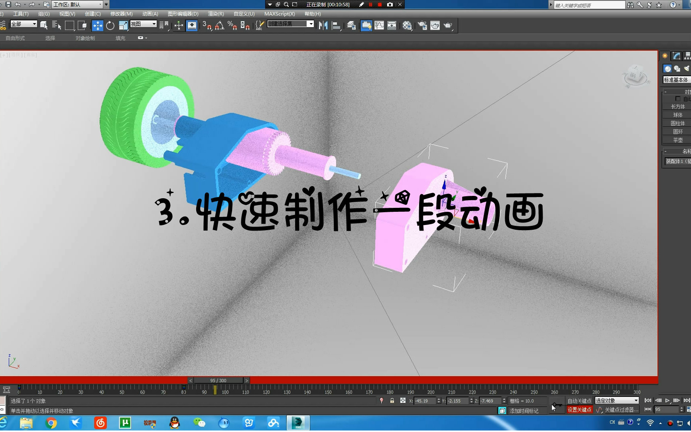691x432 pixels.
Task: Click the 95 / 300 time slider handle
Action: tap(218, 381)
